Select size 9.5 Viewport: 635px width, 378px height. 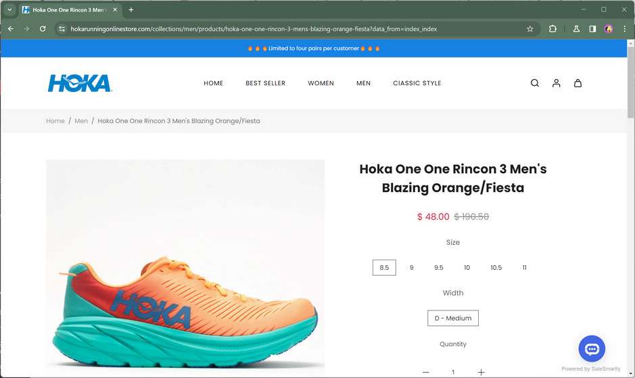(439, 267)
